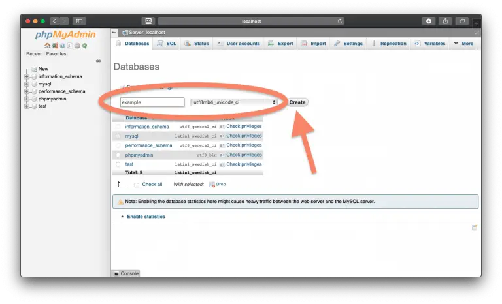502x304 pixels.
Task: Click the privileges icon in the mysql row
Action: 222,136
